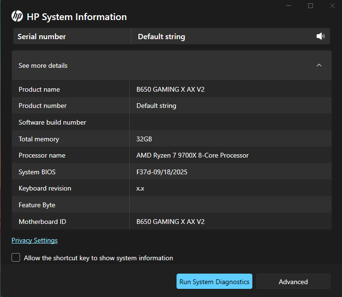Select the 'Motherboard ID' label
Viewport: 342px width, 297px height.
42,222
